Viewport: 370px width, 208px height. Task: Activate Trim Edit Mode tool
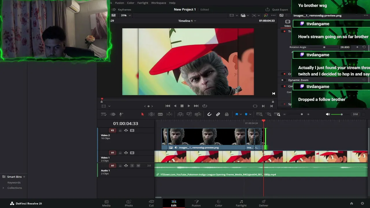tap(151, 114)
